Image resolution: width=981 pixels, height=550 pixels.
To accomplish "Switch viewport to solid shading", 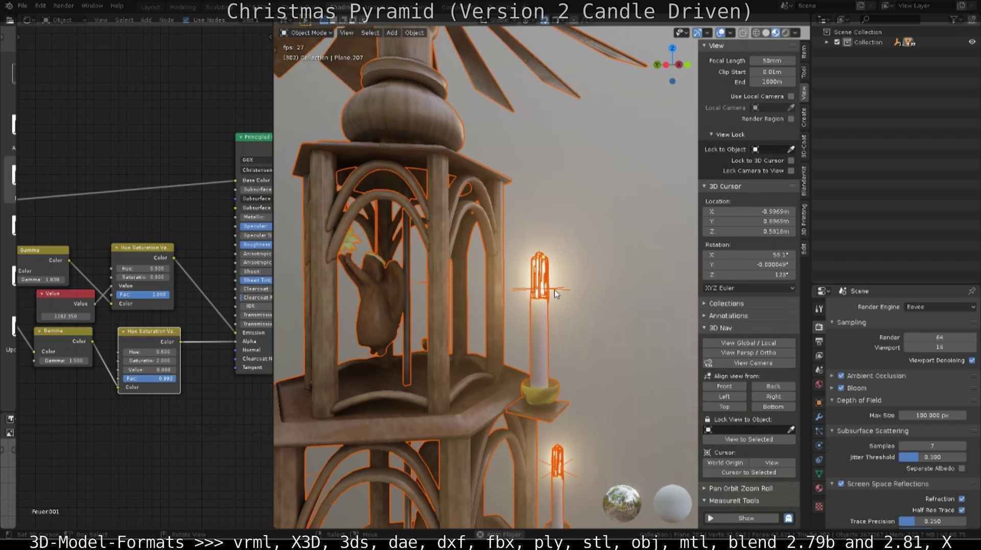I will coord(766,33).
